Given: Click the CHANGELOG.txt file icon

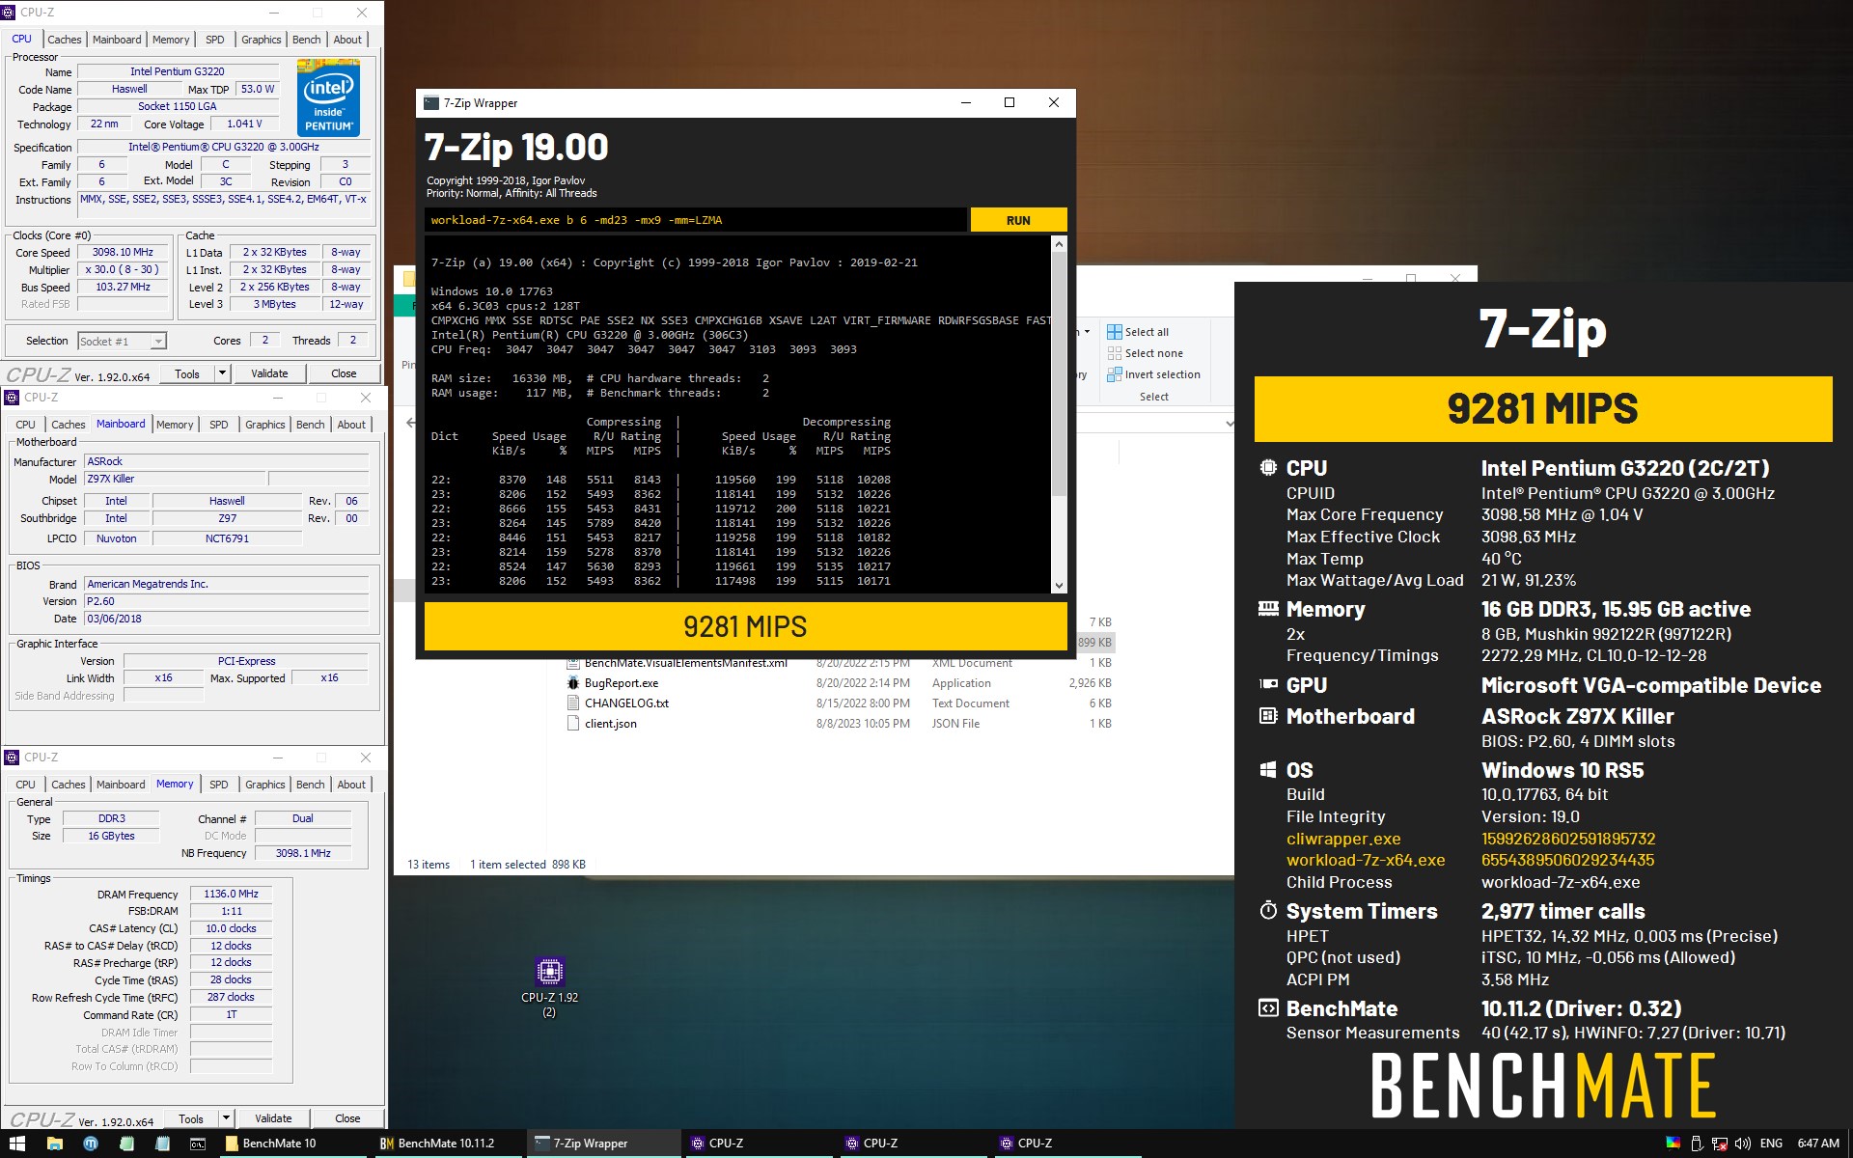Looking at the screenshot, I should (x=573, y=703).
